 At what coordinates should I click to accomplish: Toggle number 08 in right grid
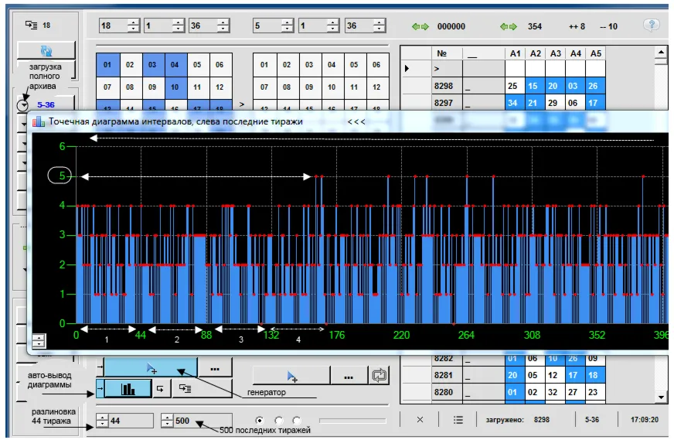(x=287, y=87)
